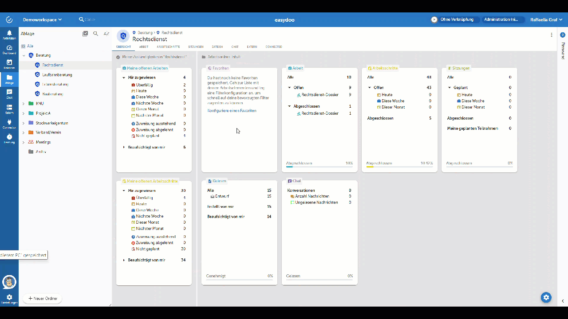Toggle the Ohne Verknüpfung play button
The width and height of the screenshot is (568, 319).
(x=434, y=19)
